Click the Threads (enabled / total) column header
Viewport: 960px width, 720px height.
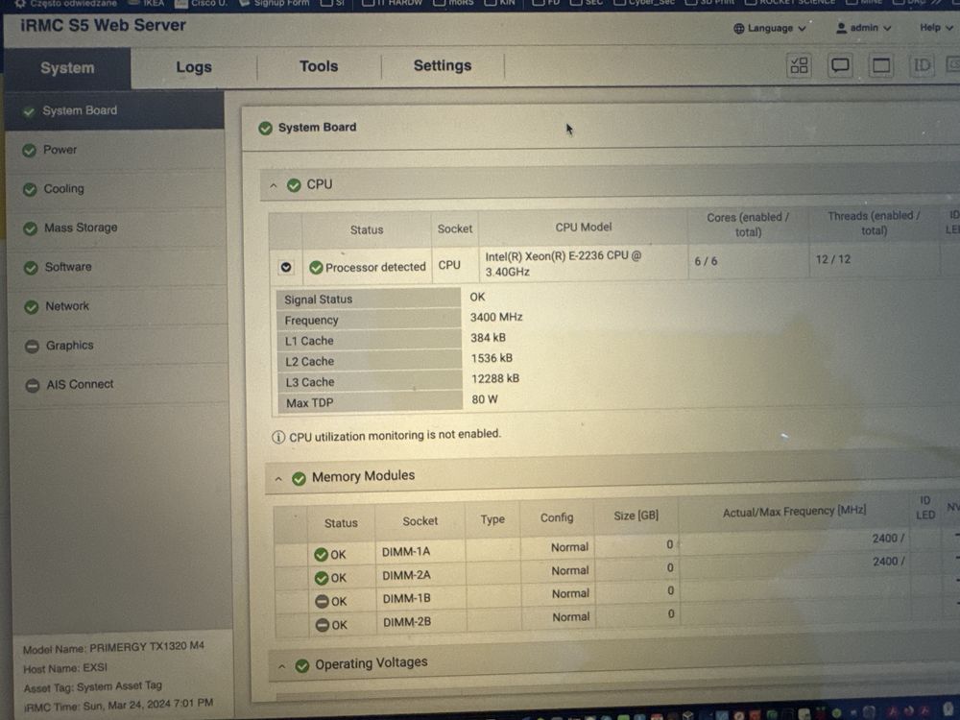click(x=874, y=223)
